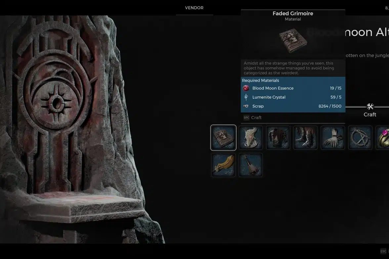Click the Blood Moon Essence label
The height and width of the screenshot is (259, 389).
(273, 88)
